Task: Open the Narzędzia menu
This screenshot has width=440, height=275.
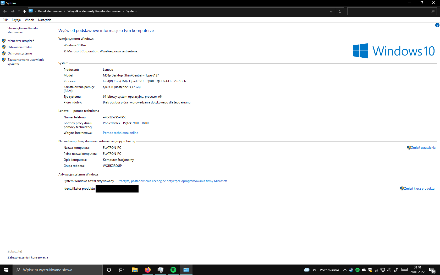Action: click(x=45, y=20)
